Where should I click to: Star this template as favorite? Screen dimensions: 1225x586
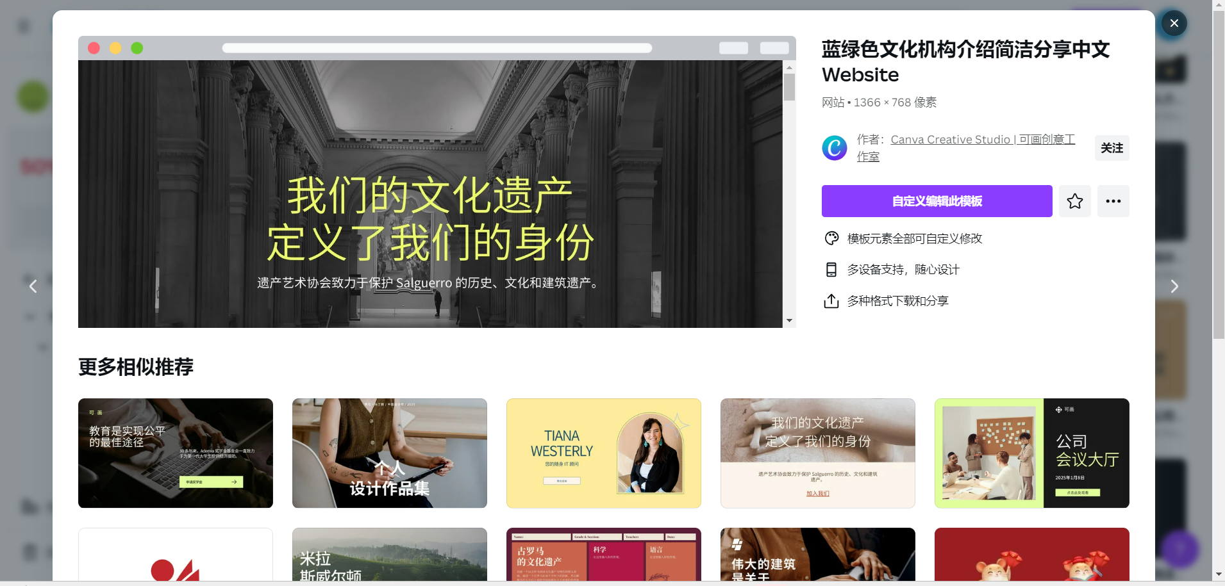pyautogui.click(x=1074, y=201)
